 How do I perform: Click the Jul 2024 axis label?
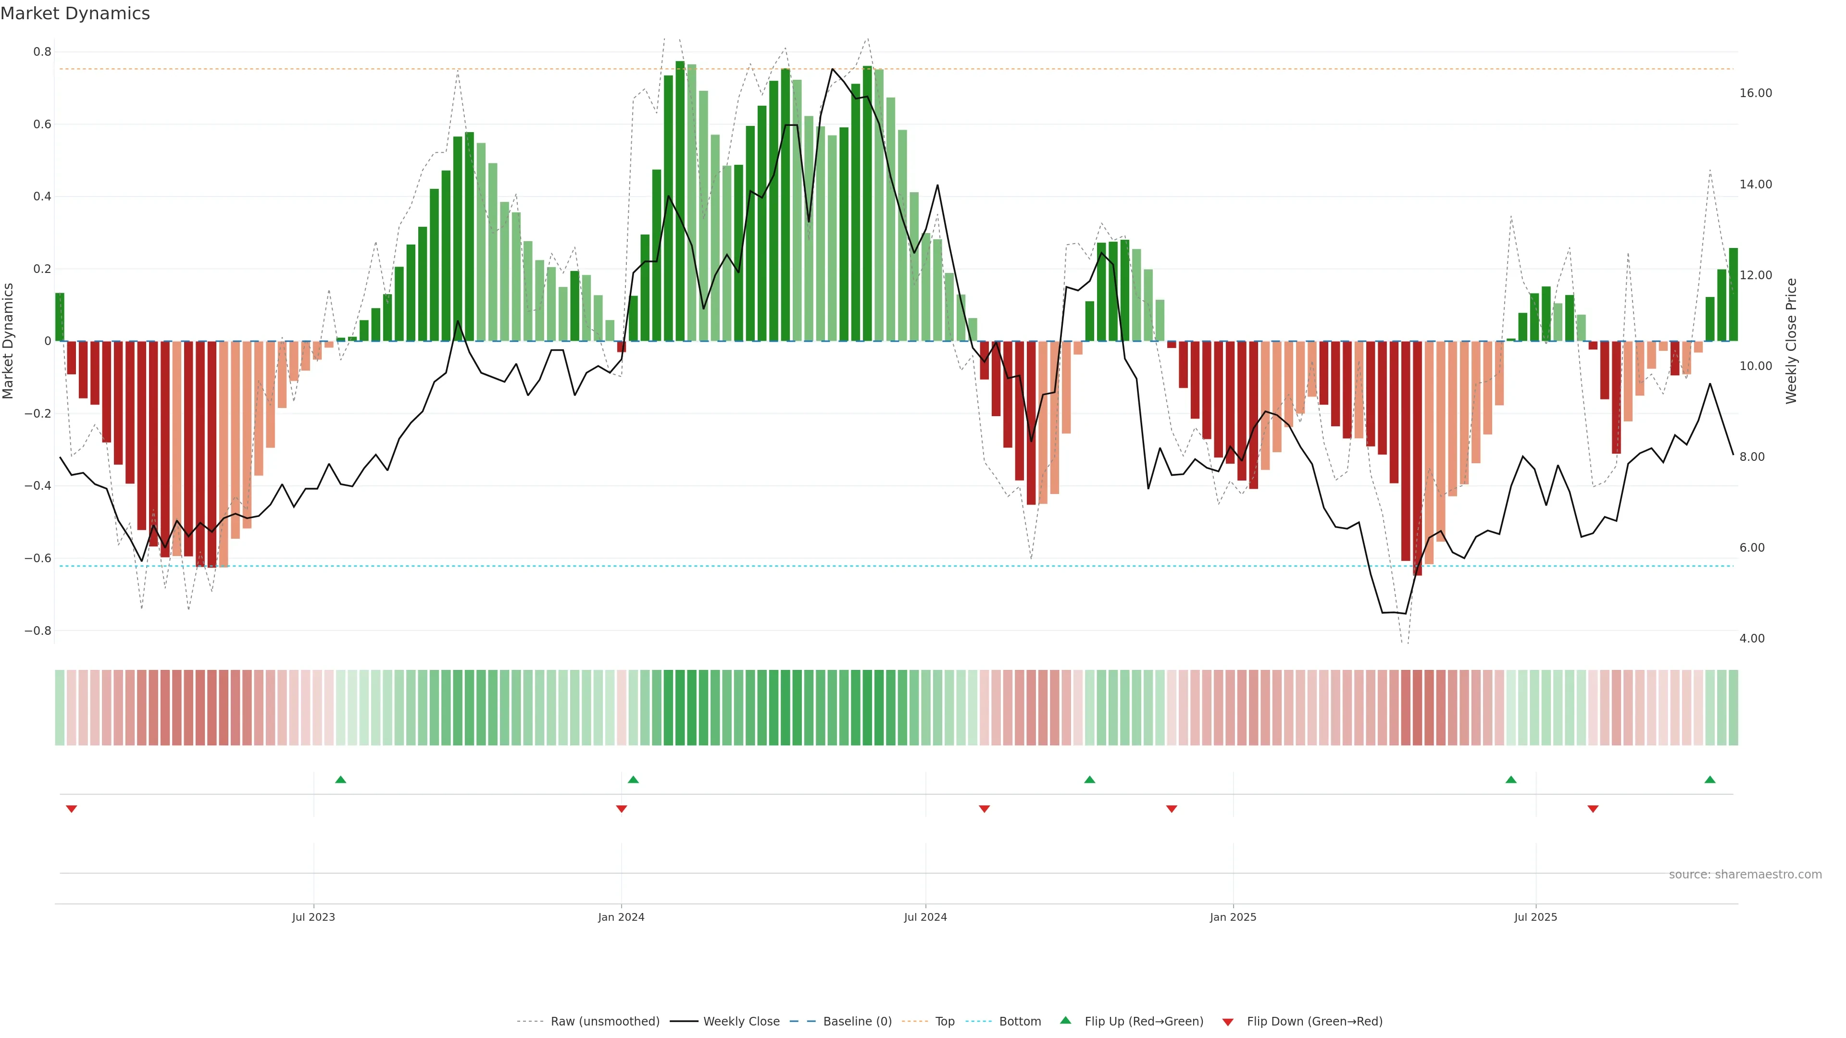point(925,917)
